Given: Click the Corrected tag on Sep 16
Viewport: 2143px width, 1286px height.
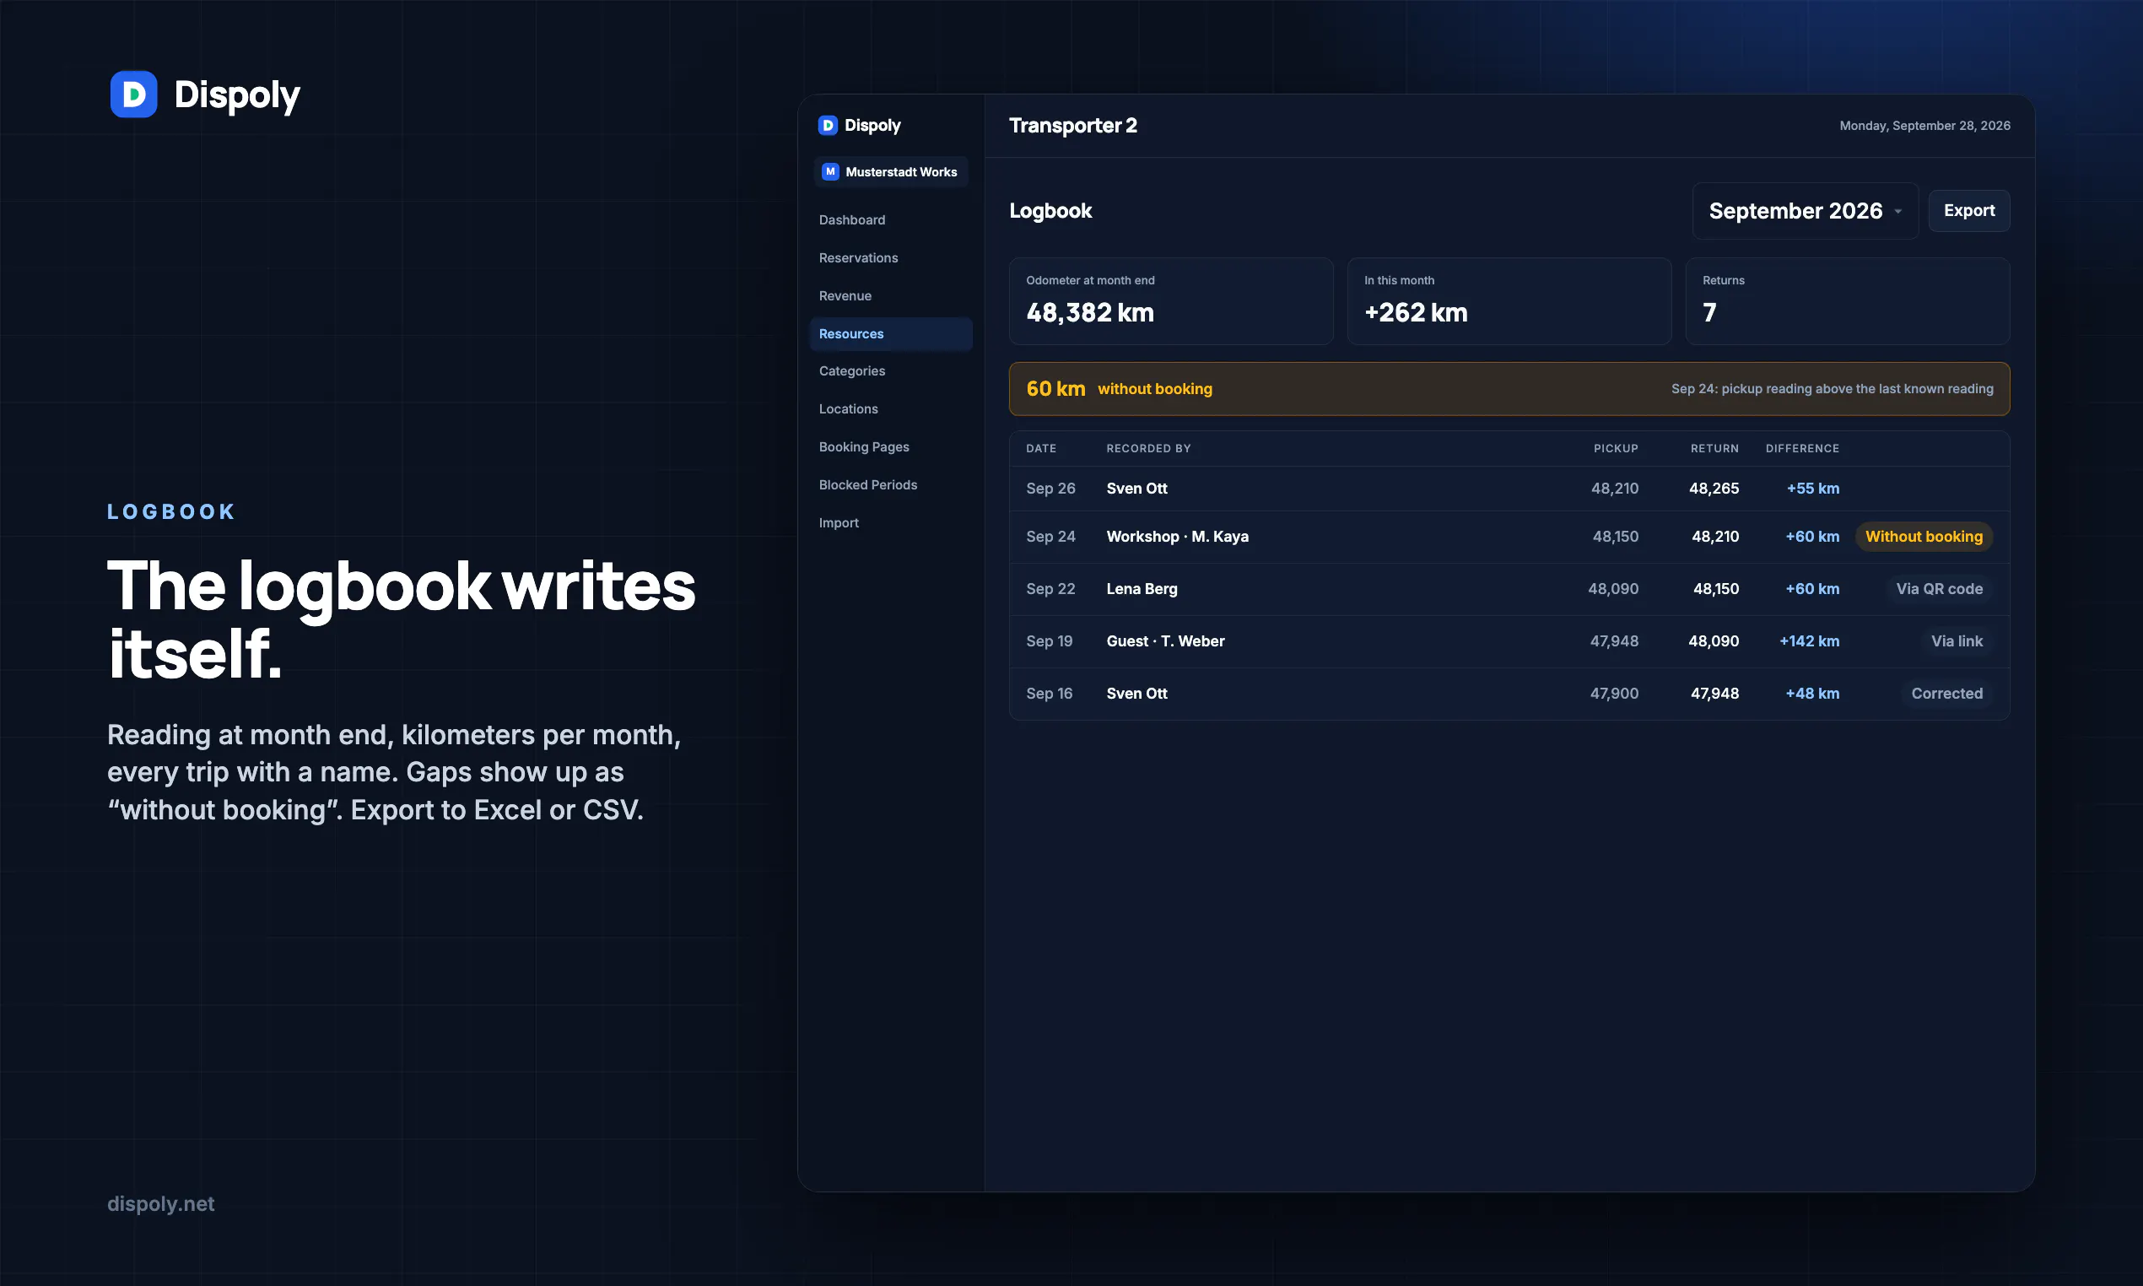Looking at the screenshot, I should tap(1946, 694).
